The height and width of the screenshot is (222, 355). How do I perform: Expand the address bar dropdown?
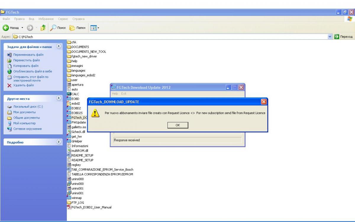tap(330, 37)
